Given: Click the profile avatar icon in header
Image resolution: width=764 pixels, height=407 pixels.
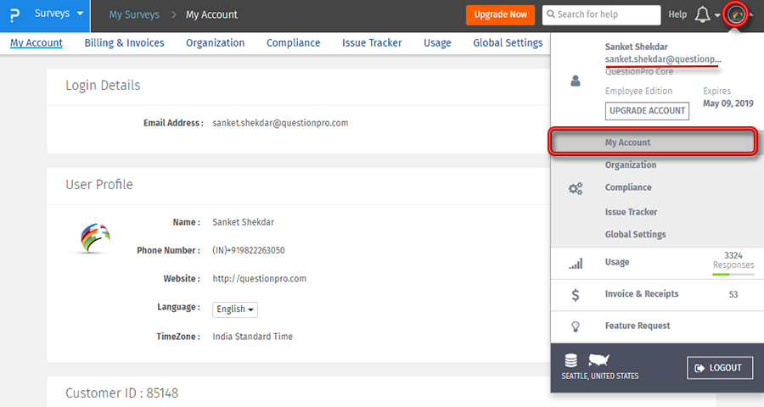Looking at the screenshot, I should (736, 14).
